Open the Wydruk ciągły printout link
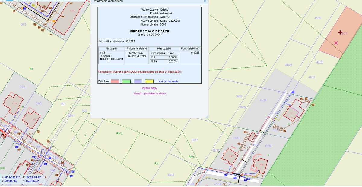The width and height of the screenshot is (362, 187). coord(150,88)
